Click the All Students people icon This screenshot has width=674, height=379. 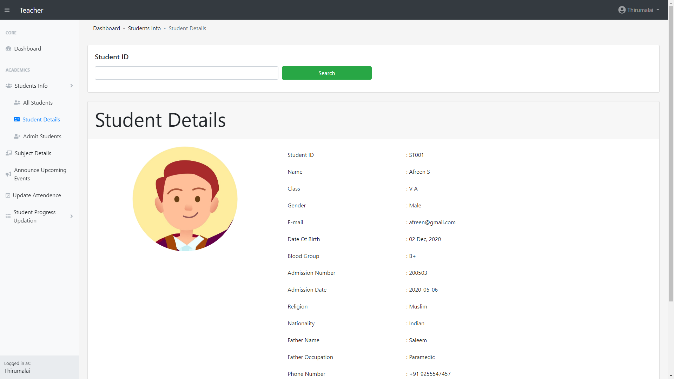click(x=17, y=103)
